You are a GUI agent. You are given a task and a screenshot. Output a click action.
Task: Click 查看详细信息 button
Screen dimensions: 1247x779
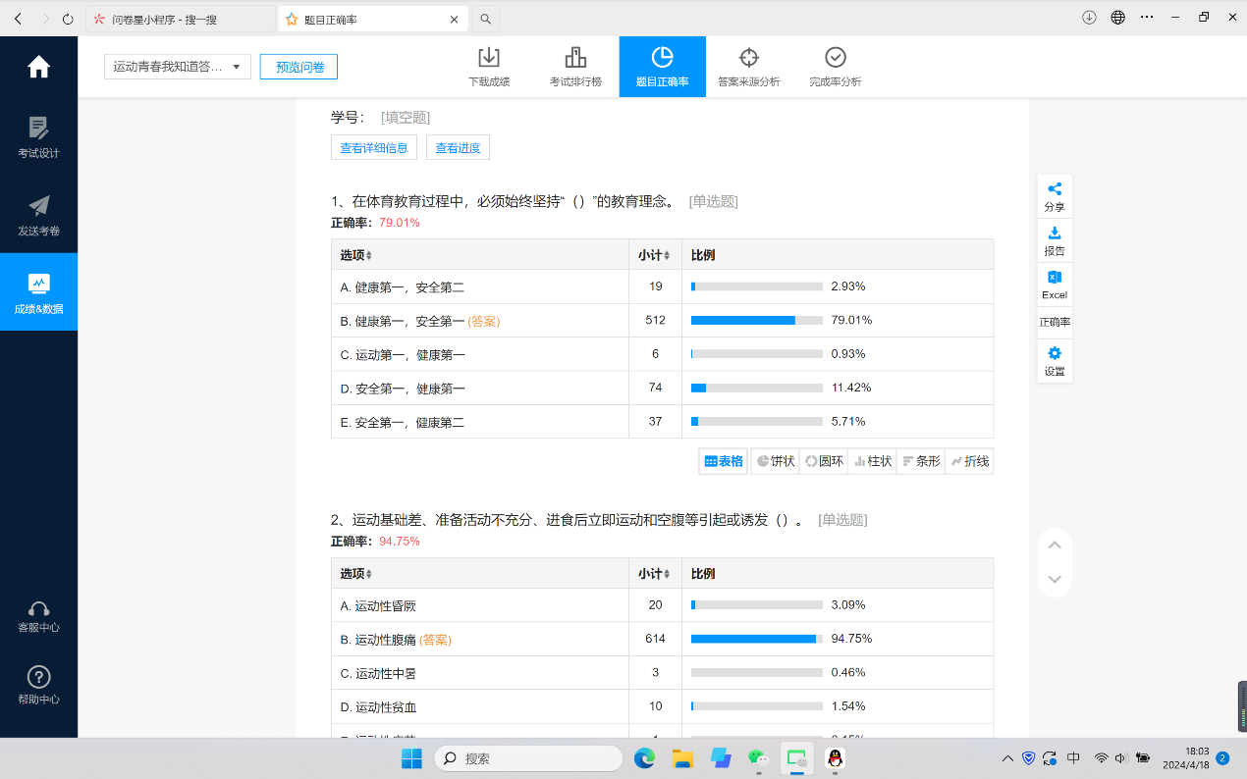click(x=374, y=148)
